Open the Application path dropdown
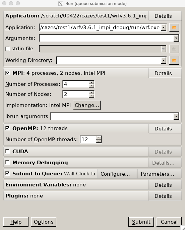The height and width of the screenshot is (230, 185). [163, 27]
